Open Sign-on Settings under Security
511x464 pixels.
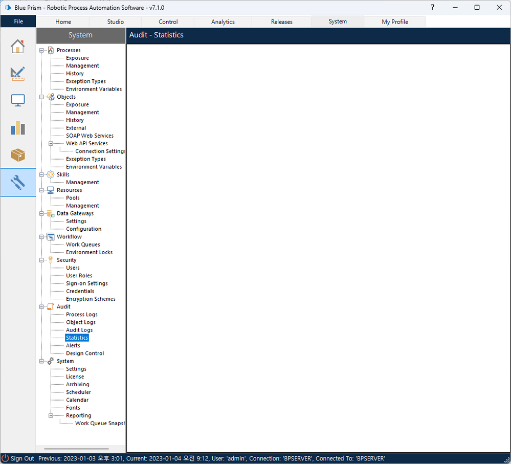pos(86,283)
